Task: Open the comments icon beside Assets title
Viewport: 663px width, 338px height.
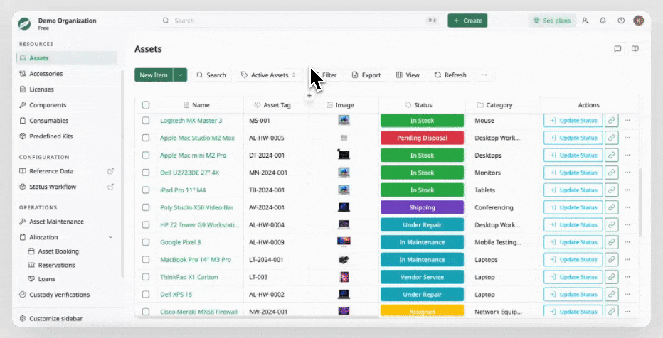Action: (x=617, y=49)
